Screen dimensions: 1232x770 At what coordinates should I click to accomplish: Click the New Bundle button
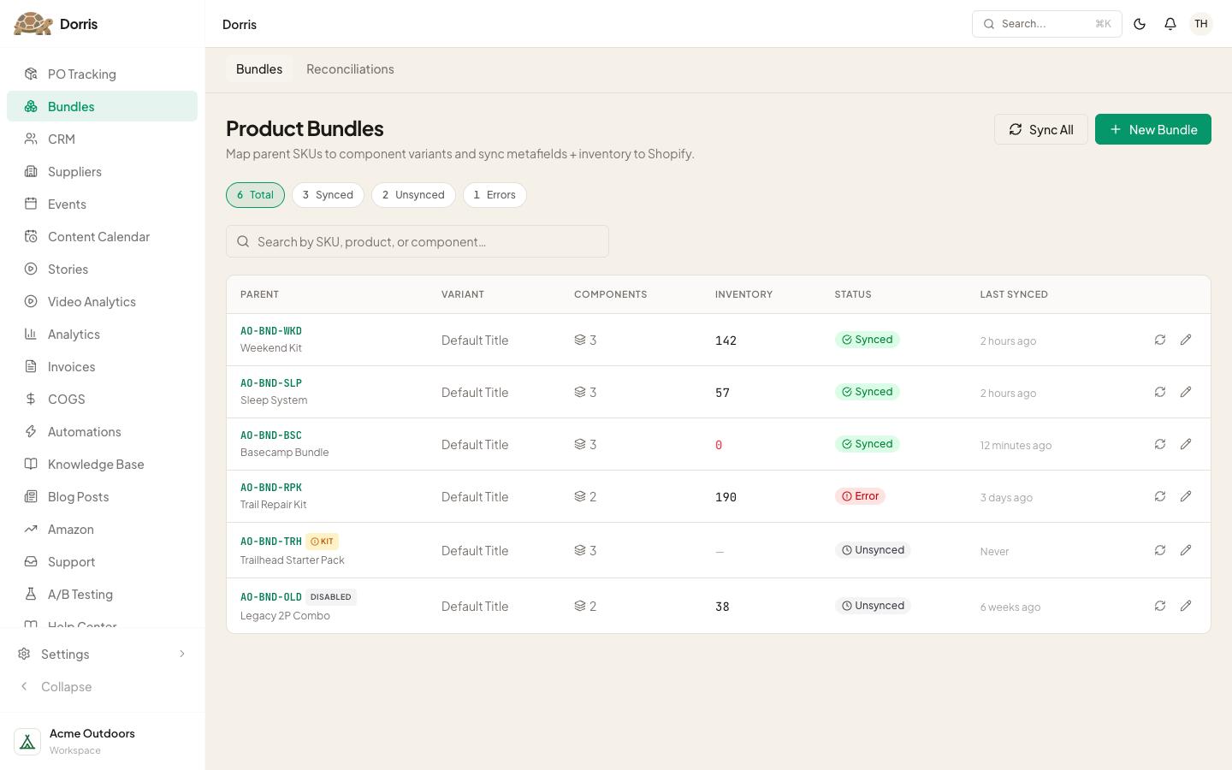[x=1152, y=129]
